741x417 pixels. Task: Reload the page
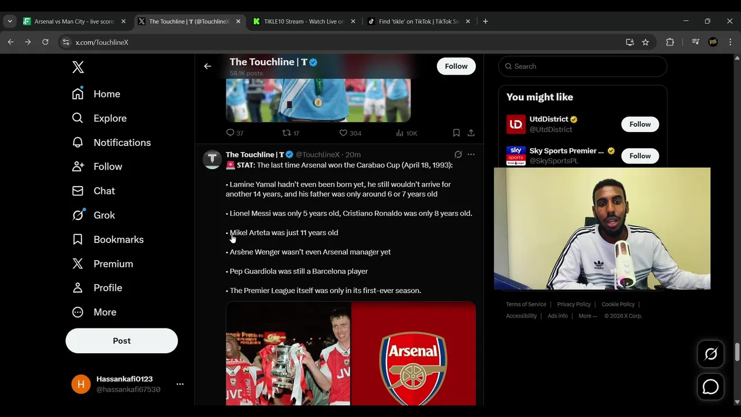point(45,42)
